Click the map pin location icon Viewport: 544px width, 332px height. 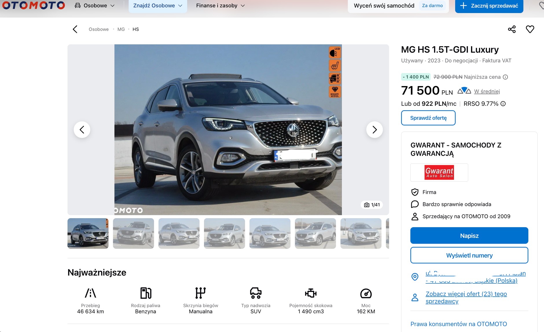(415, 277)
